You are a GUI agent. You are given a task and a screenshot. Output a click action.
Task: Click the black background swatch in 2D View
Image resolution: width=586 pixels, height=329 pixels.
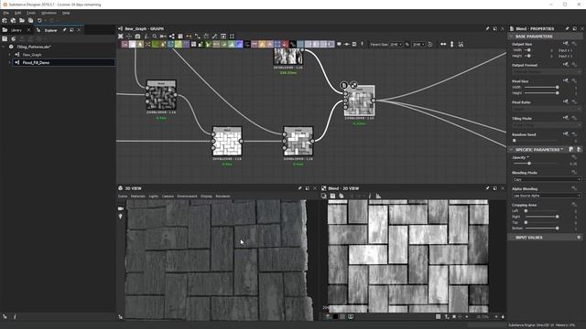335,317
